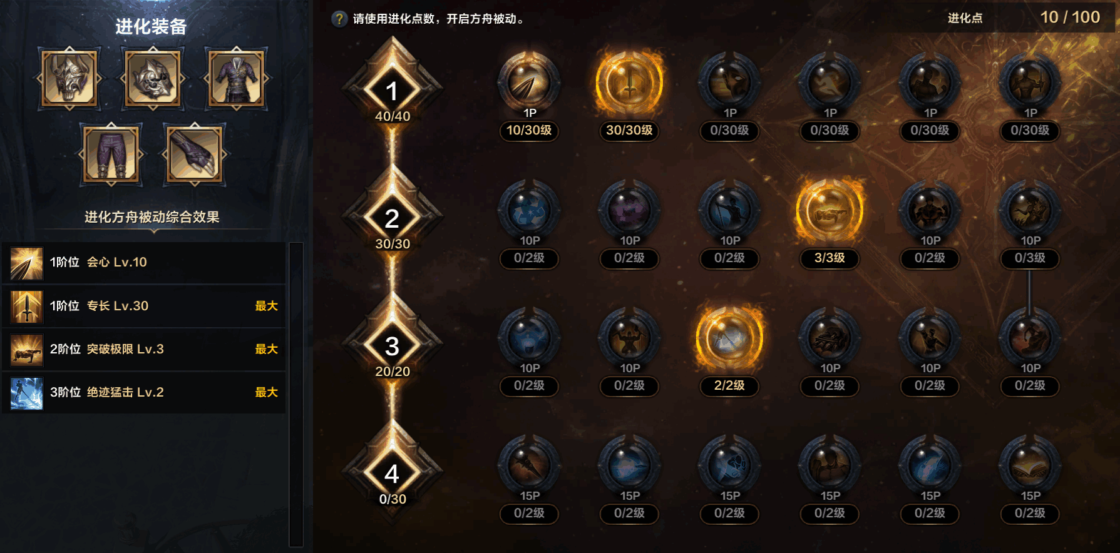Screen dimensions: 1120x553
Task: Click the question mark help icon
Action: tap(339, 19)
